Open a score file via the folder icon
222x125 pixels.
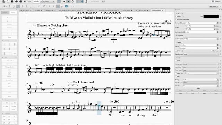coord(8,1)
